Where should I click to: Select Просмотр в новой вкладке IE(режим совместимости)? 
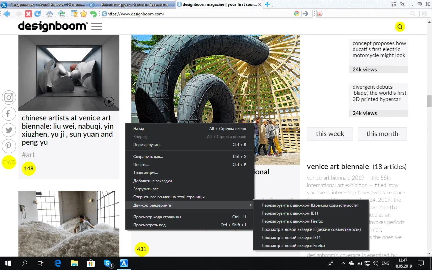click(x=310, y=230)
